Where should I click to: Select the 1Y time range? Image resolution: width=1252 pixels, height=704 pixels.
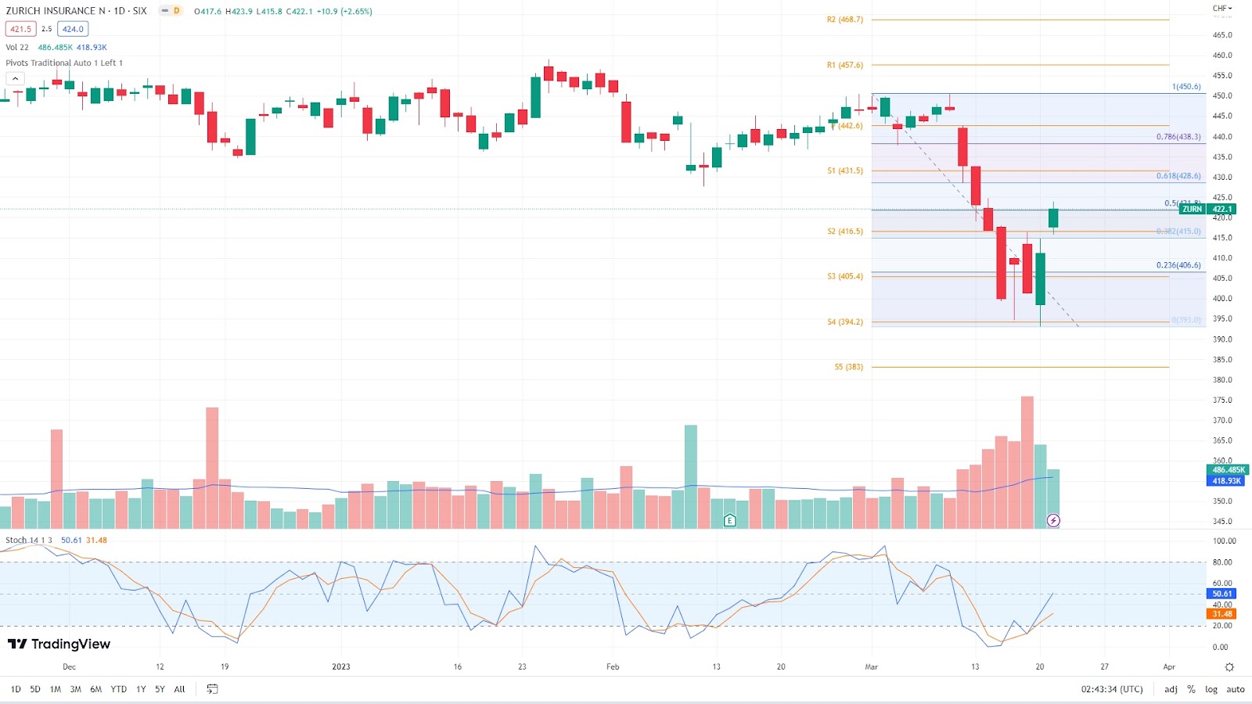(141, 689)
